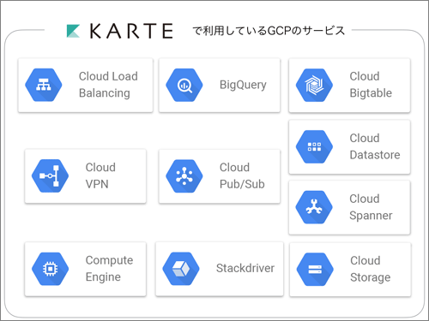429x321 pixels.
Task: Click the Cloud Storage hexagon icon
Action: (315, 270)
